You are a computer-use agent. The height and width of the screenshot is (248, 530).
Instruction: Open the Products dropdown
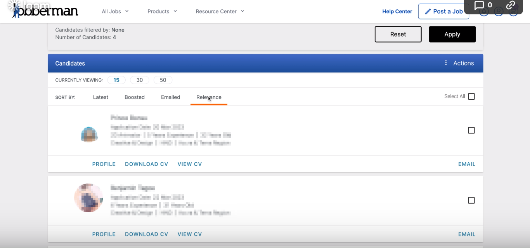click(162, 11)
